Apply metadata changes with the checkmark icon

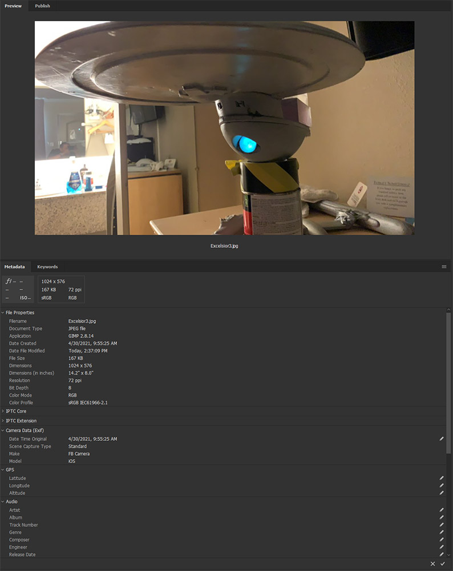(443, 564)
